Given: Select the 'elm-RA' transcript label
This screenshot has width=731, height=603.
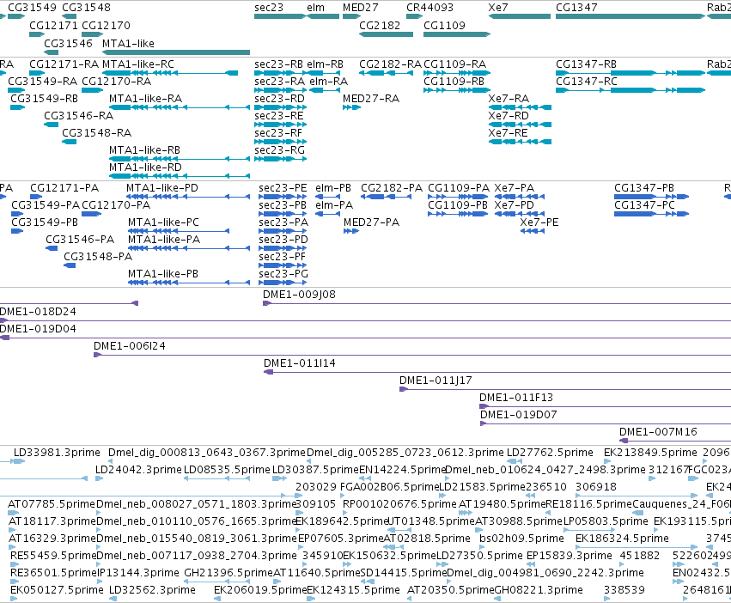Looking at the screenshot, I should 329,81.
